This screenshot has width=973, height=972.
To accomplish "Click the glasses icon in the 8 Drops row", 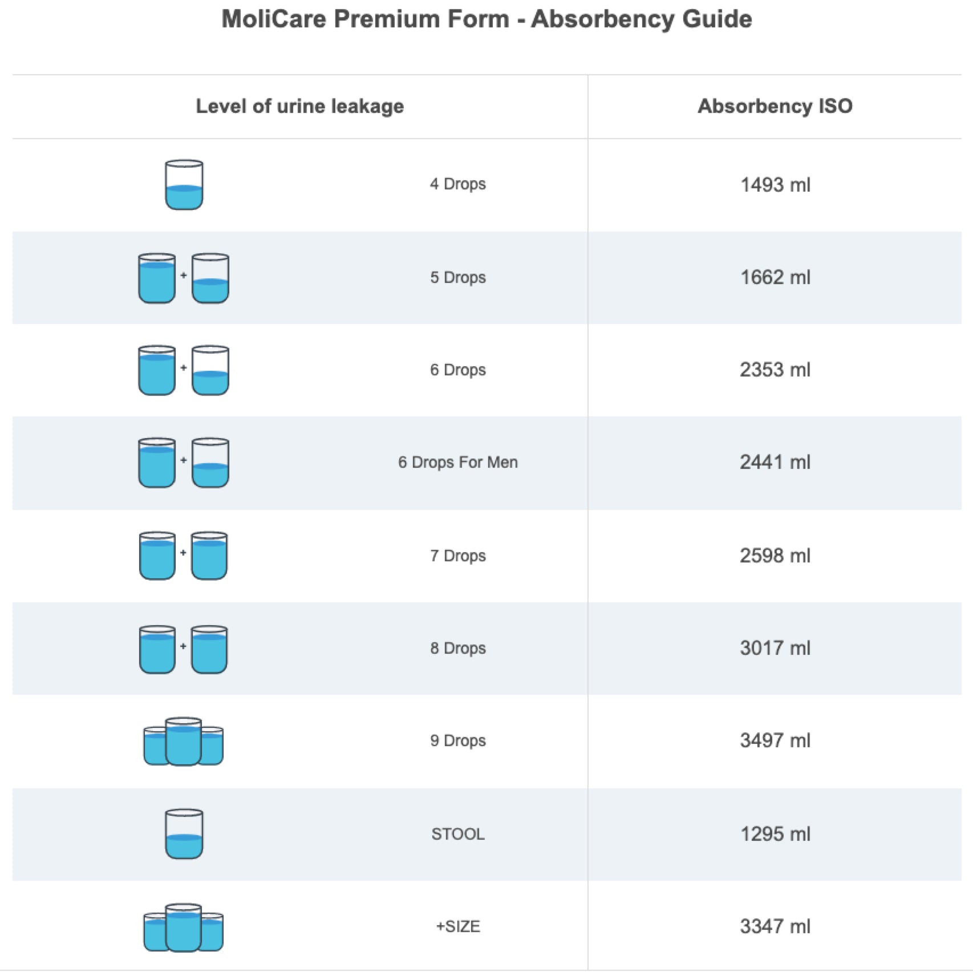I will tap(184, 649).
